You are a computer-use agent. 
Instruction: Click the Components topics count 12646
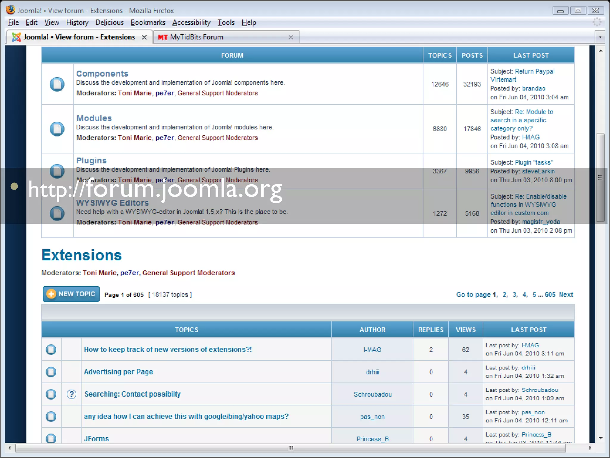pyautogui.click(x=440, y=84)
